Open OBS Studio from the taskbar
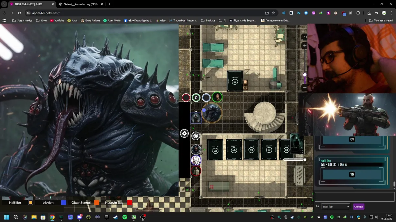396x222 pixels. [143, 217]
